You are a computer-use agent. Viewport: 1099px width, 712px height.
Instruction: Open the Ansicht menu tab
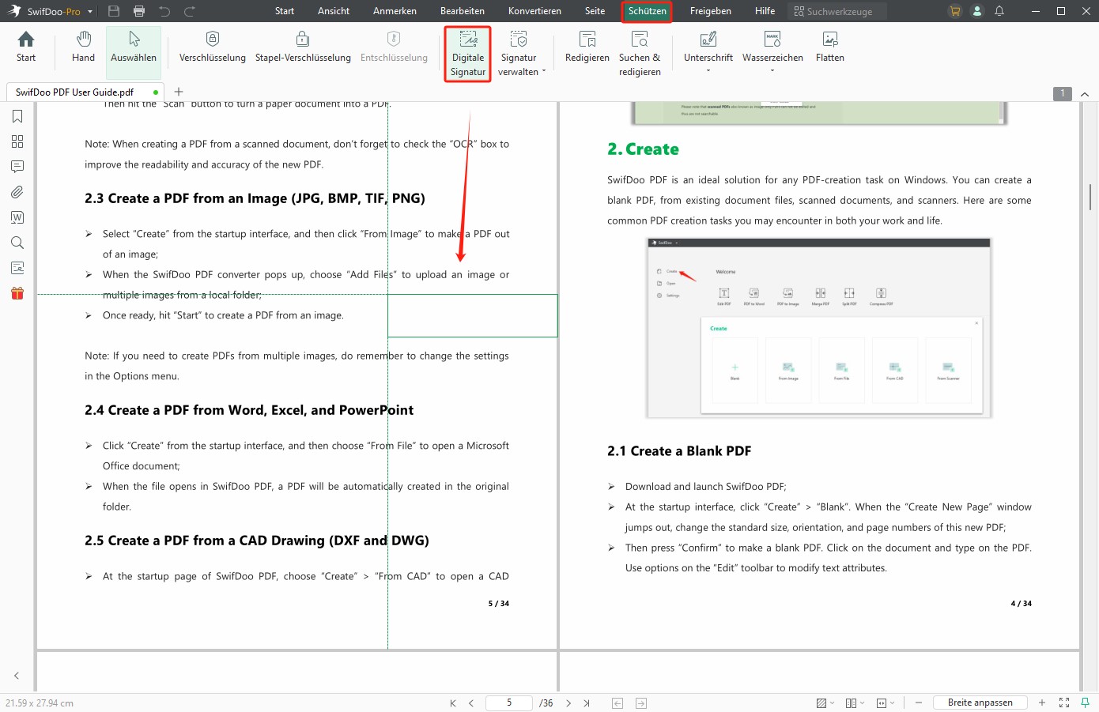pyautogui.click(x=334, y=11)
